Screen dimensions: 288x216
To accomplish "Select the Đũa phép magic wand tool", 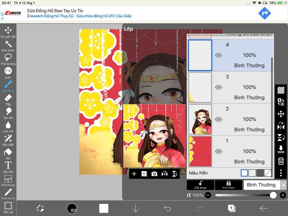I will [x=8, y=46].
